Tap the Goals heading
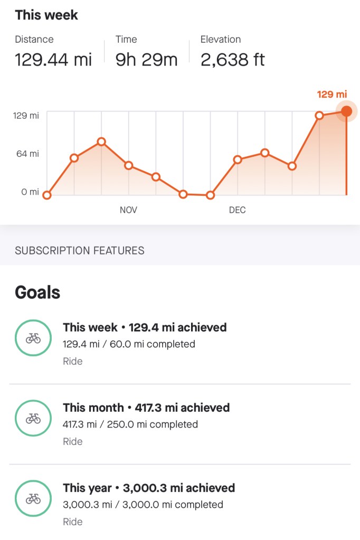The height and width of the screenshot is (540, 360). [37, 292]
